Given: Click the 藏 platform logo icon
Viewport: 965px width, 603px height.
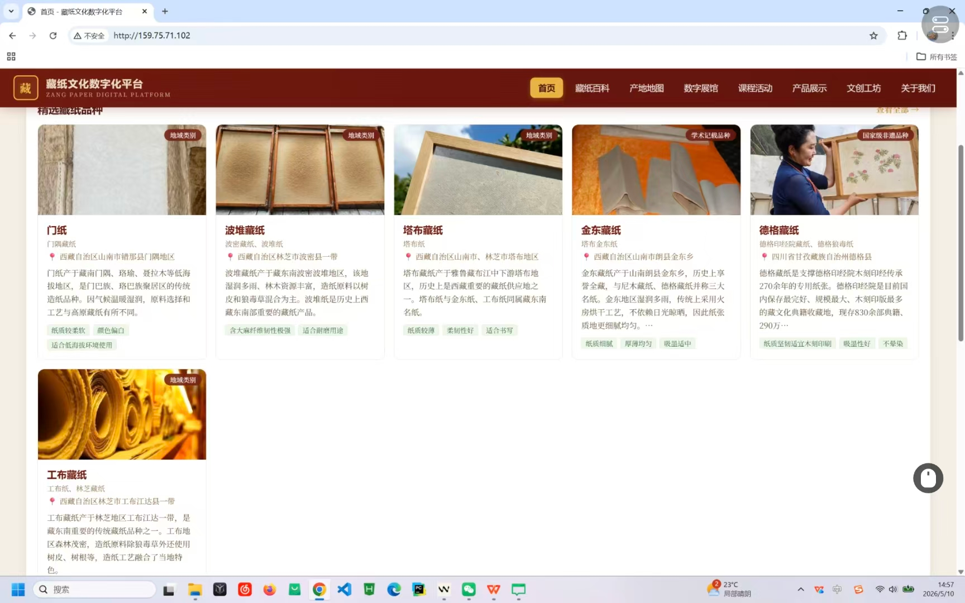Looking at the screenshot, I should (x=26, y=88).
